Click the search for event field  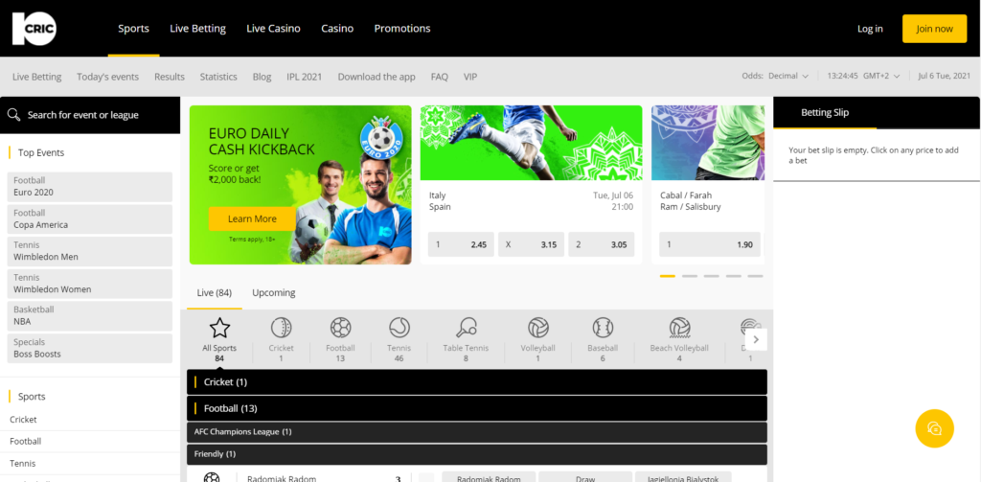tap(90, 115)
